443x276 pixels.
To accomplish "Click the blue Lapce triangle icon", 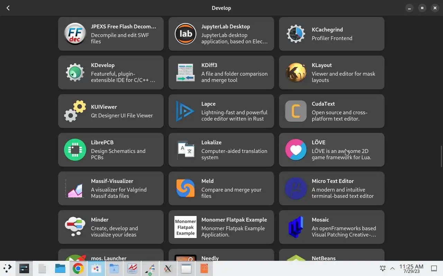I will (186, 111).
